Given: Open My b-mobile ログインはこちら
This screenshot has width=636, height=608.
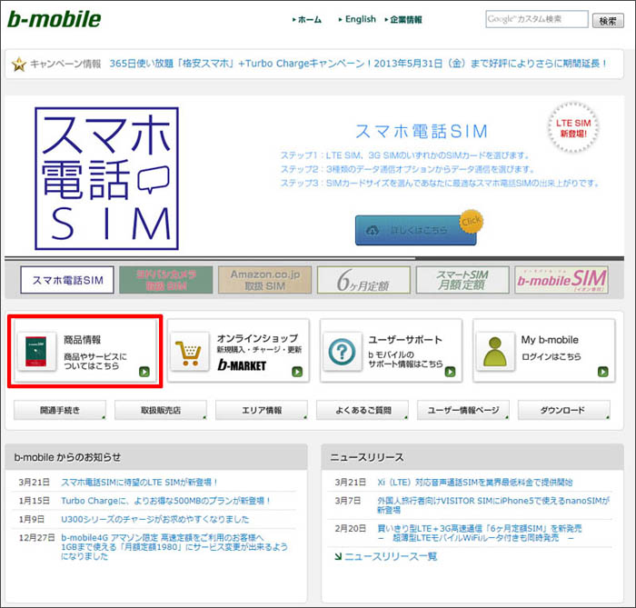Looking at the screenshot, I should click(552, 357).
